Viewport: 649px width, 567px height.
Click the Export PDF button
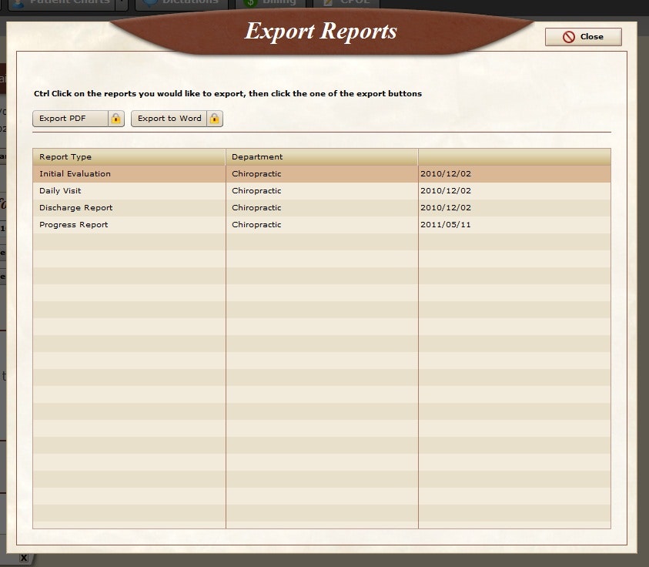pyautogui.click(x=70, y=119)
